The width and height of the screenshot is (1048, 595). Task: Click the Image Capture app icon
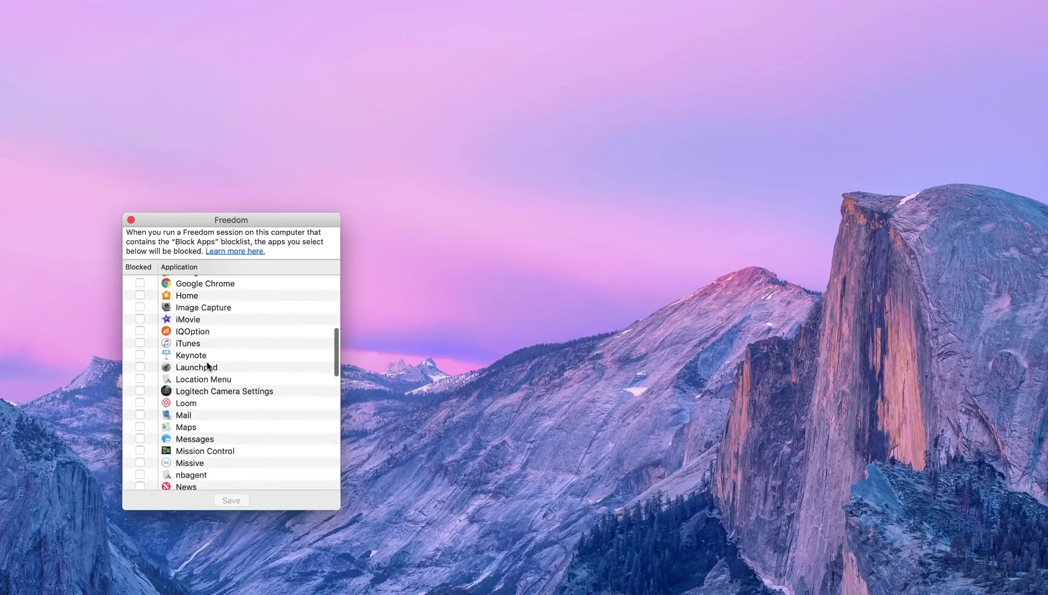click(166, 307)
